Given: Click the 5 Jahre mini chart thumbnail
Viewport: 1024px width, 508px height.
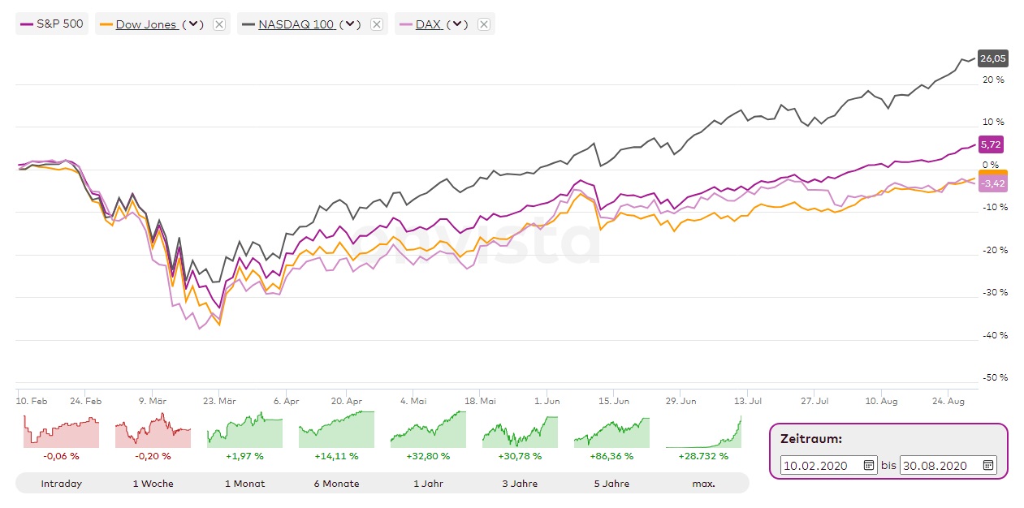Looking at the screenshot, I should (x=611, y=429).
